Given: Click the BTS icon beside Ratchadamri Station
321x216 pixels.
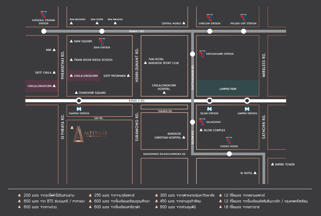Looking at the screenshot, I should click(x=202, y=54).
